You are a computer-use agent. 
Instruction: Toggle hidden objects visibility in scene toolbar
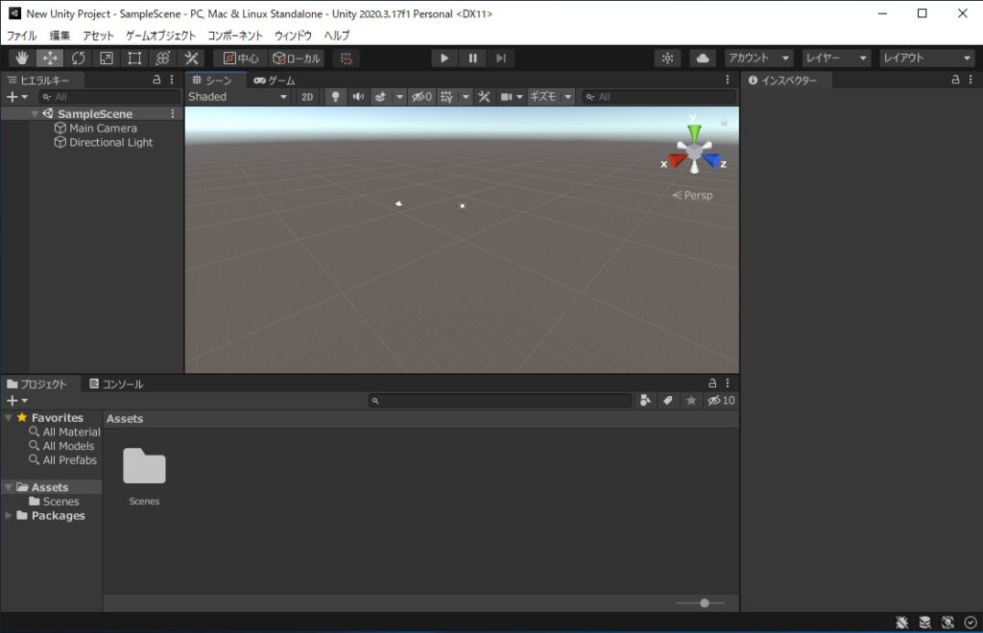point(421,97)
